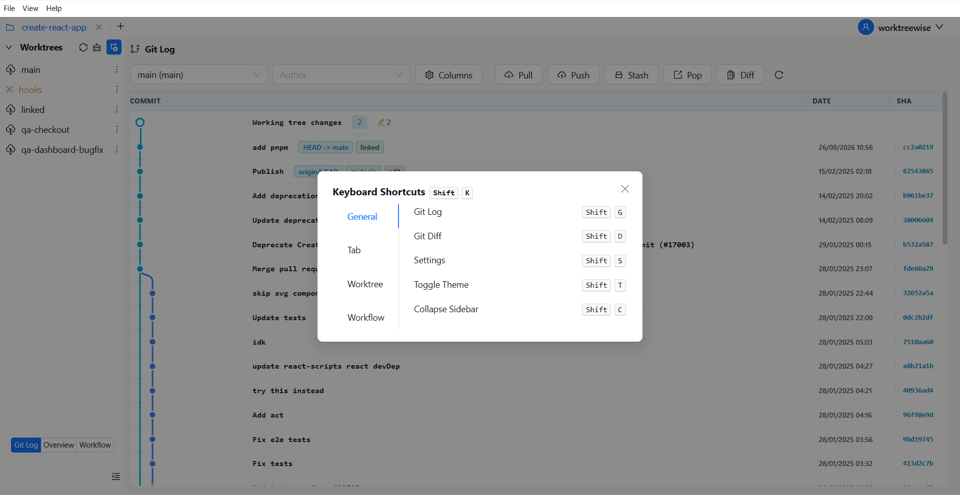Add a new repository tab
Viewport: 960px width, 495px height.
(120, 26)
